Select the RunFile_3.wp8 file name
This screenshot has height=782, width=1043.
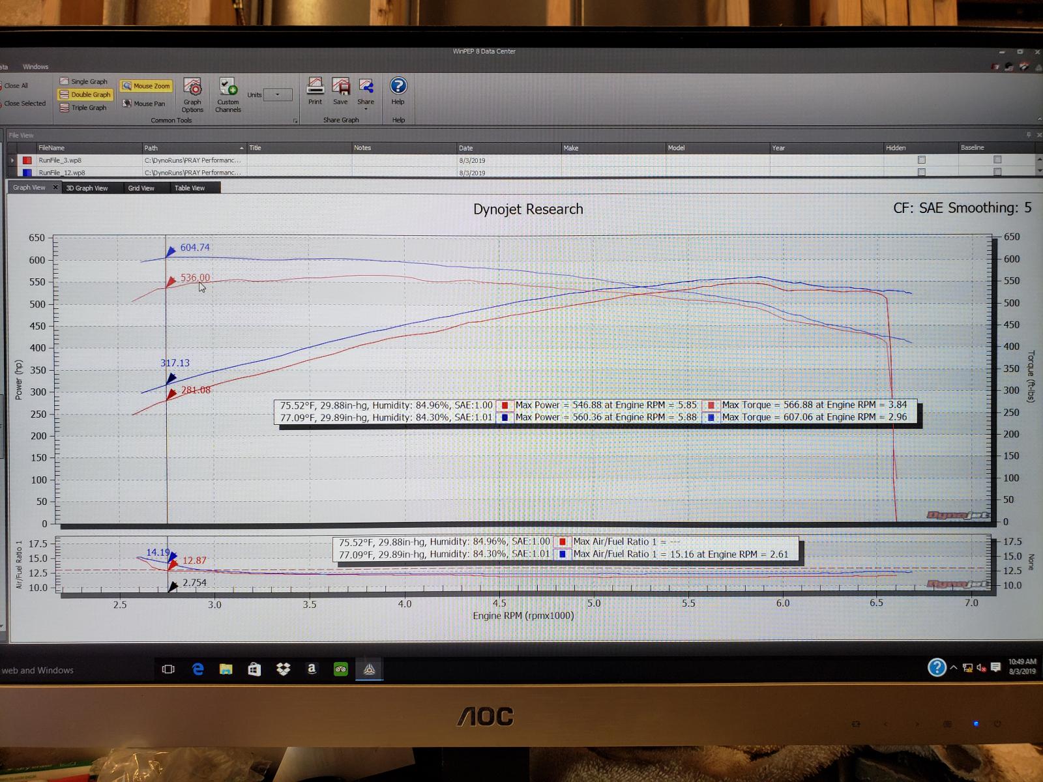click(x=60, y=160)
